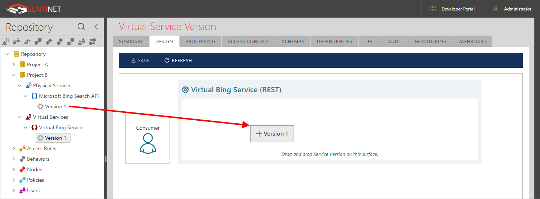
Task: Click the Repository database icon in tree
Action: click(x=16, y=54)
